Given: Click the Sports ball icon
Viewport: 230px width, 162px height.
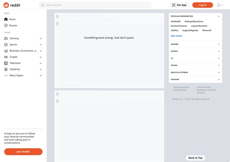Looking at the screenshot, I should (6, 44).
